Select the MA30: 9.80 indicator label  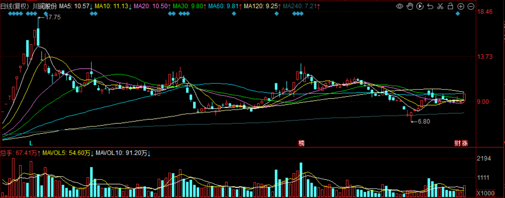[x=188, y=6]
